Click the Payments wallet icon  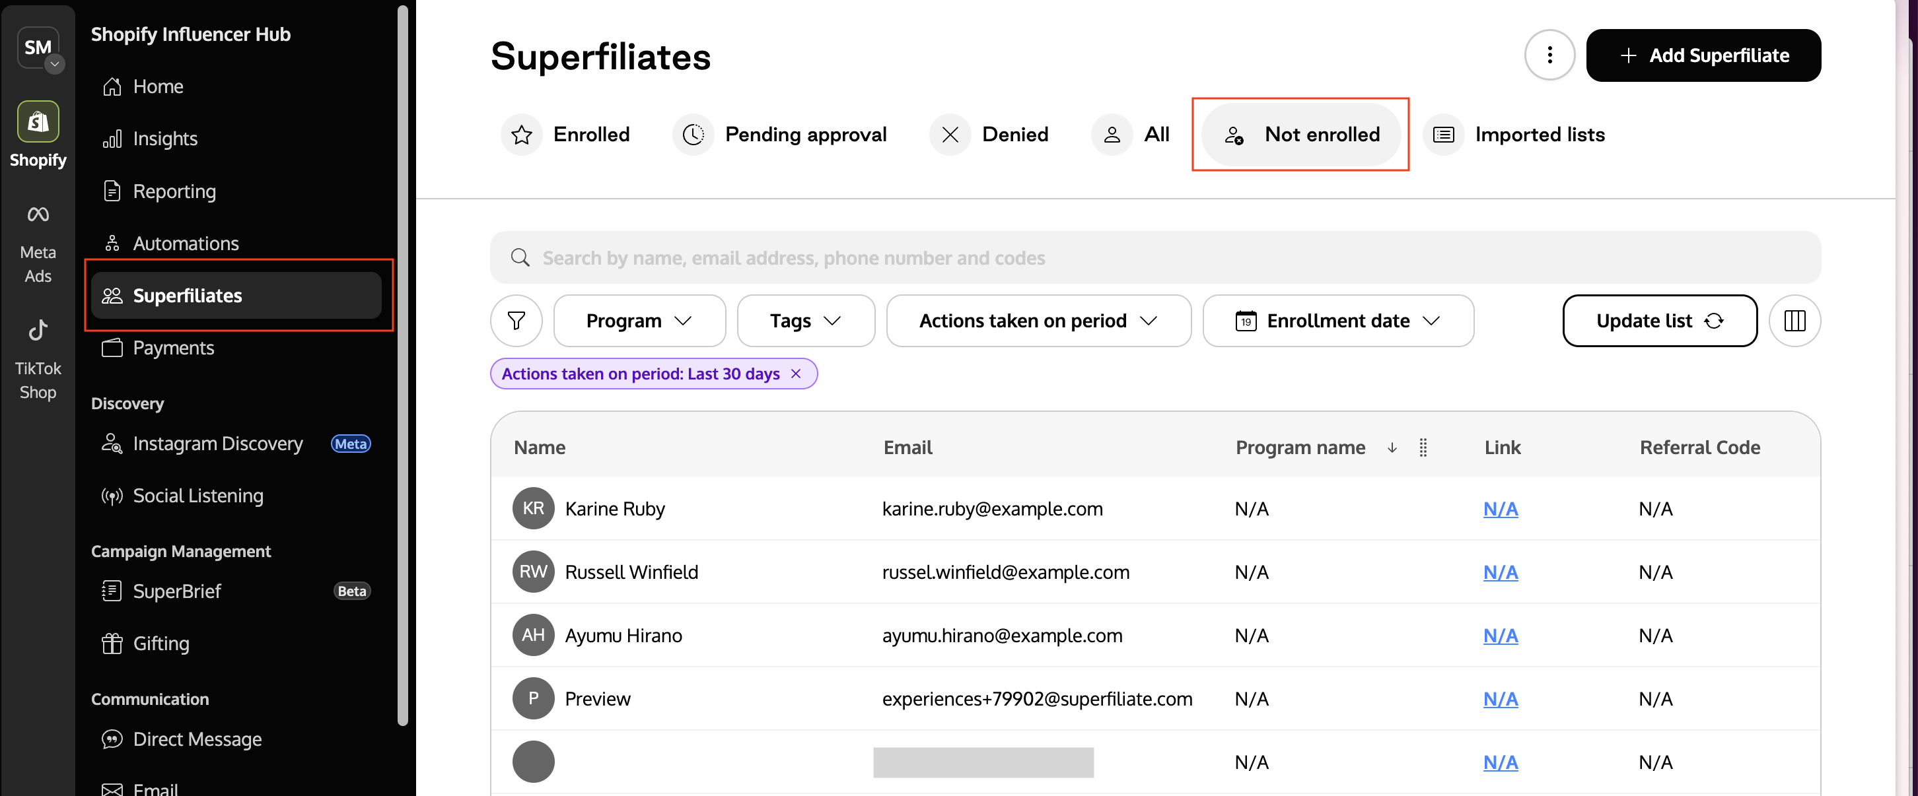[x=112, y=347]
